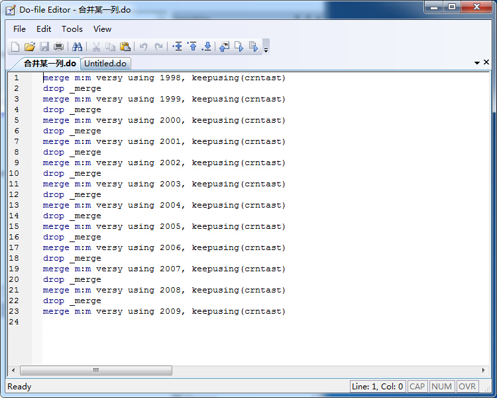The width and height of the screenshot is (497, 398).
Task: Toggle bookmark toolbar icon
Action: click(177, 46)
